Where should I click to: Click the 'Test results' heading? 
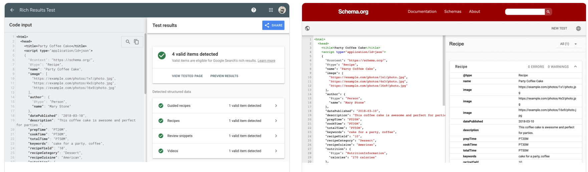tap(165, 25)
